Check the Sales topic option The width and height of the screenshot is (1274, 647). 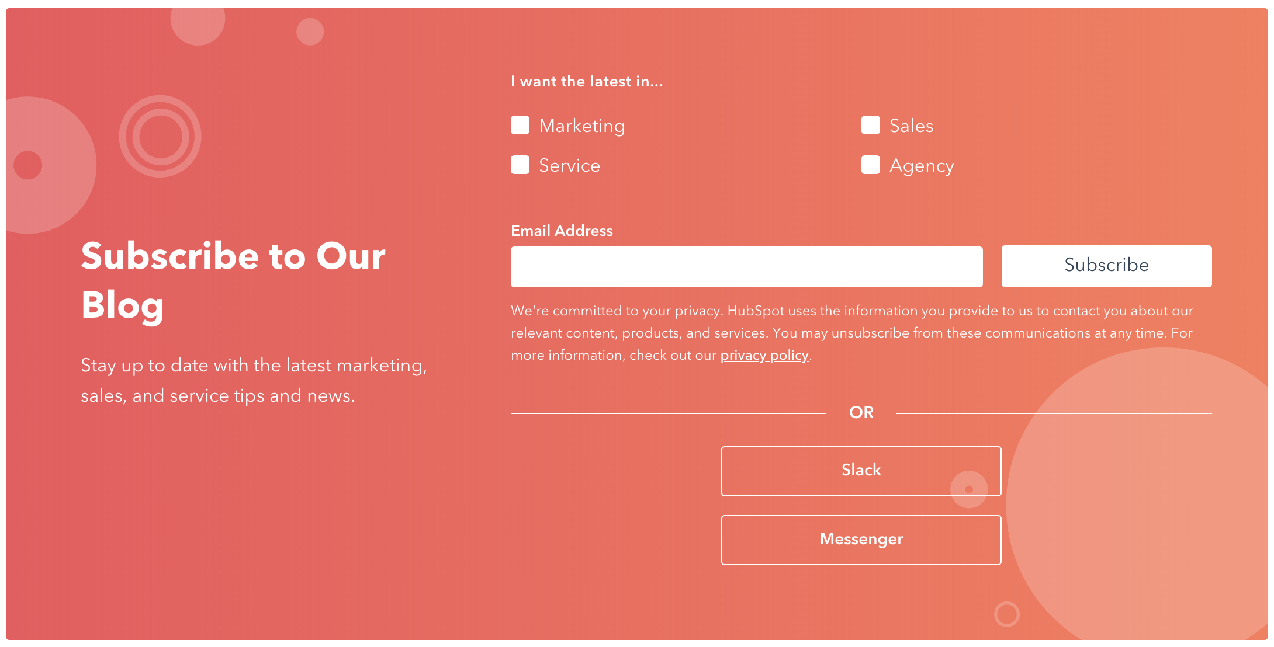point(871,125)
